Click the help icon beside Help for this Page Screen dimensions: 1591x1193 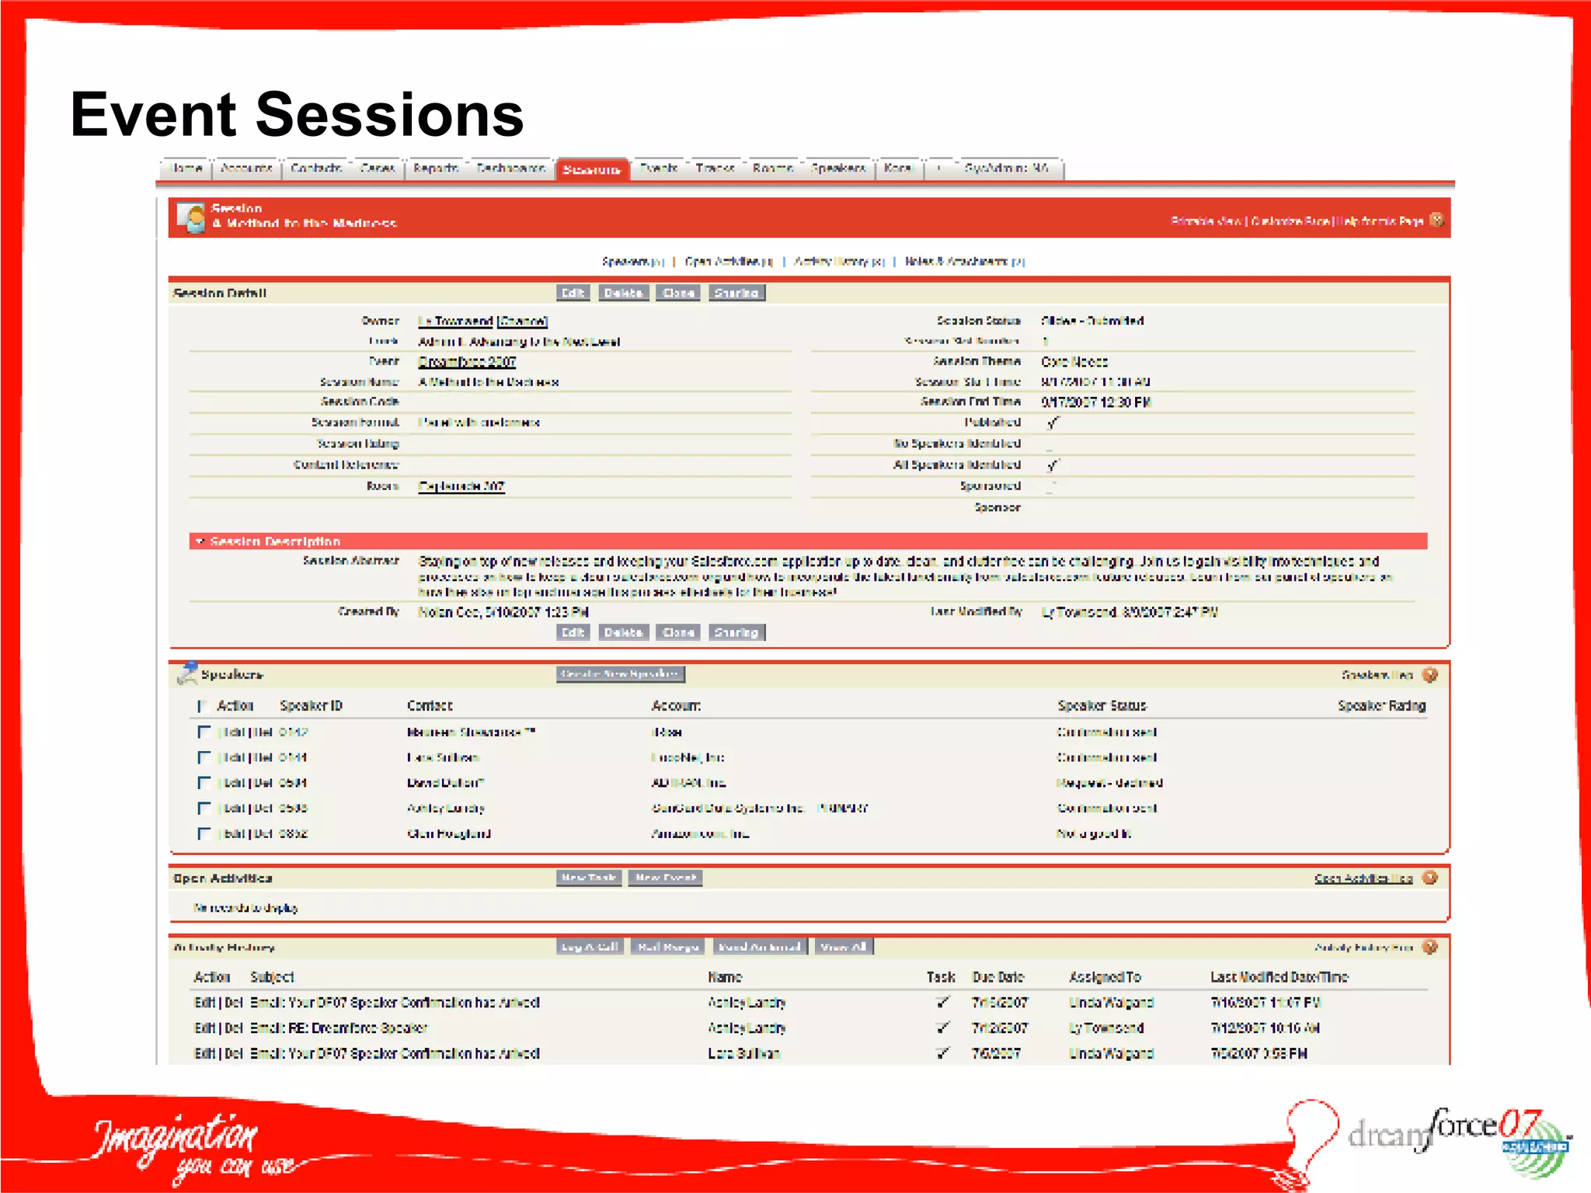[1436, 220]
